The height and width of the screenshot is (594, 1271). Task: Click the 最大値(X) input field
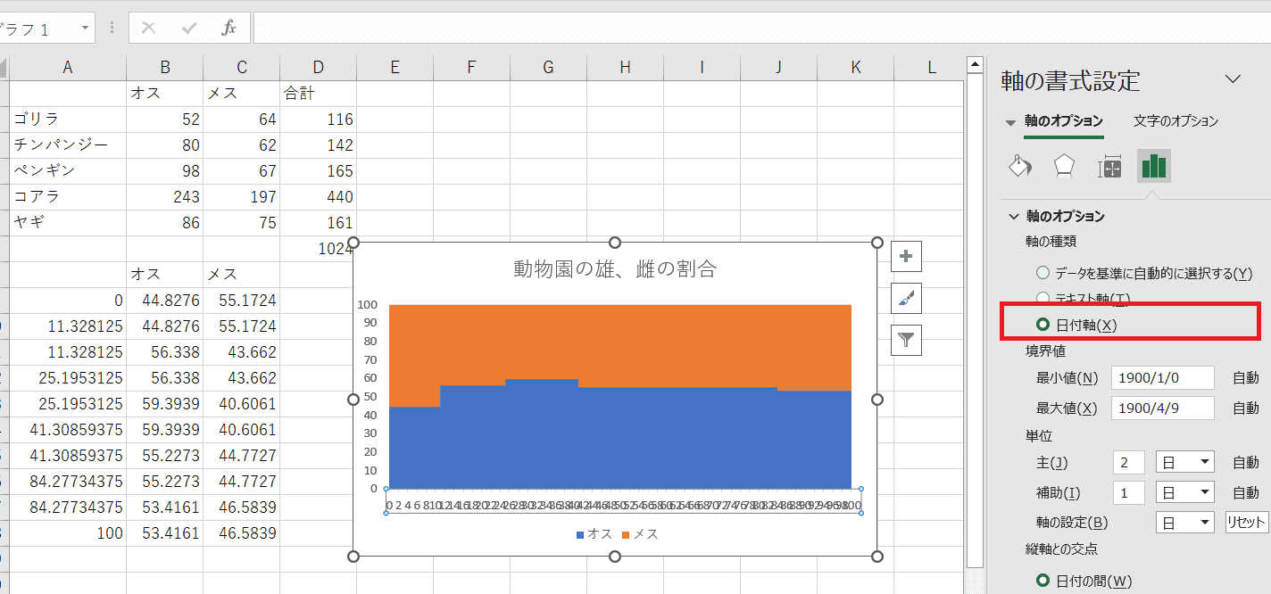tap(1163, 408)
